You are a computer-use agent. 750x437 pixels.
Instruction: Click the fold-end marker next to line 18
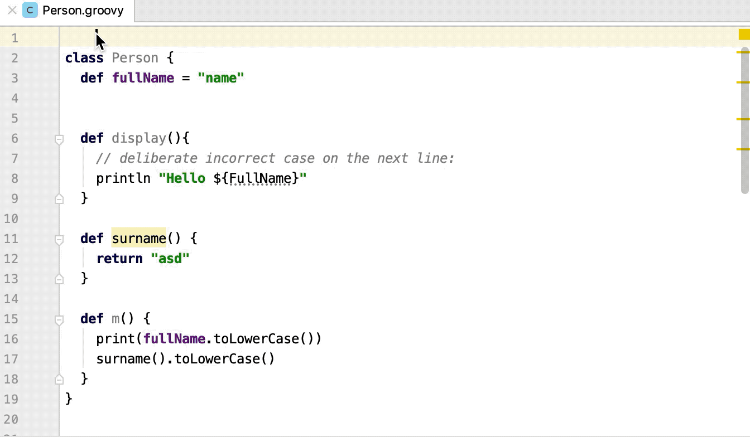[59, 379]
